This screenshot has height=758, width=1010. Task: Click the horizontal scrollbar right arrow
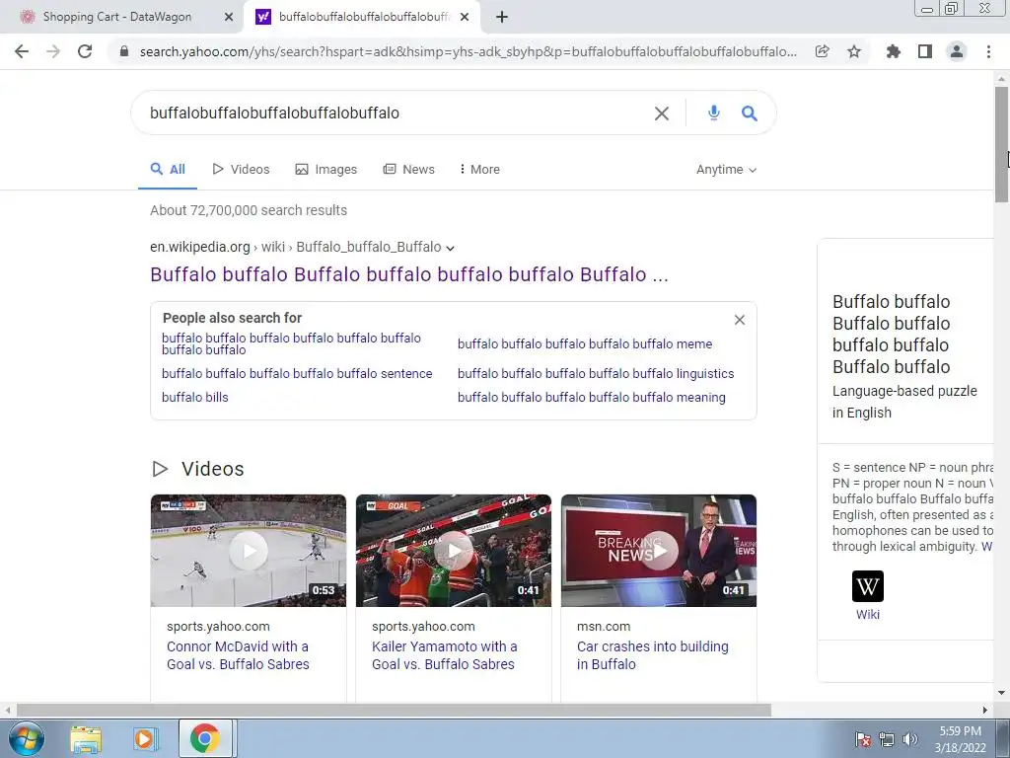[985, 711]
